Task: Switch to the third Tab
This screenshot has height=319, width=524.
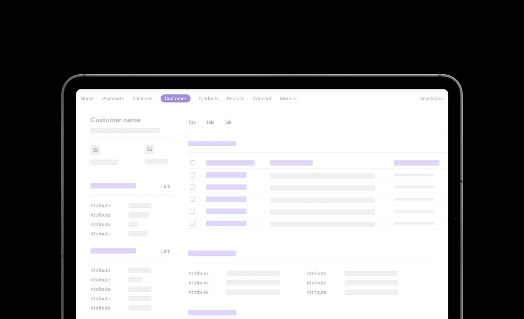Action: [x=228, y=122]
